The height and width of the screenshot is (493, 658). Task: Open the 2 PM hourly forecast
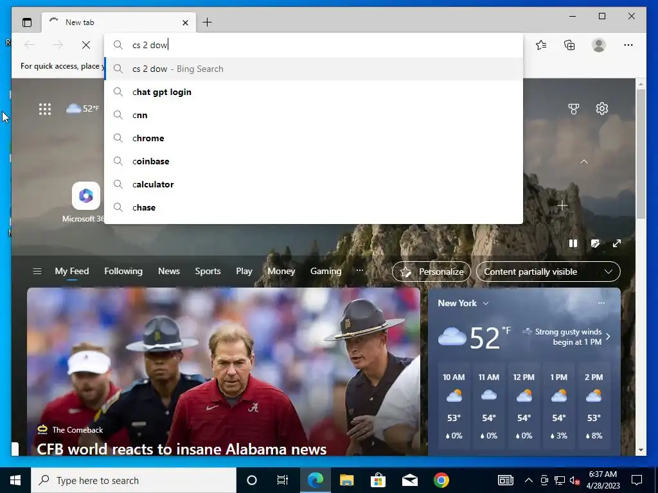click(x=594, y=406)
